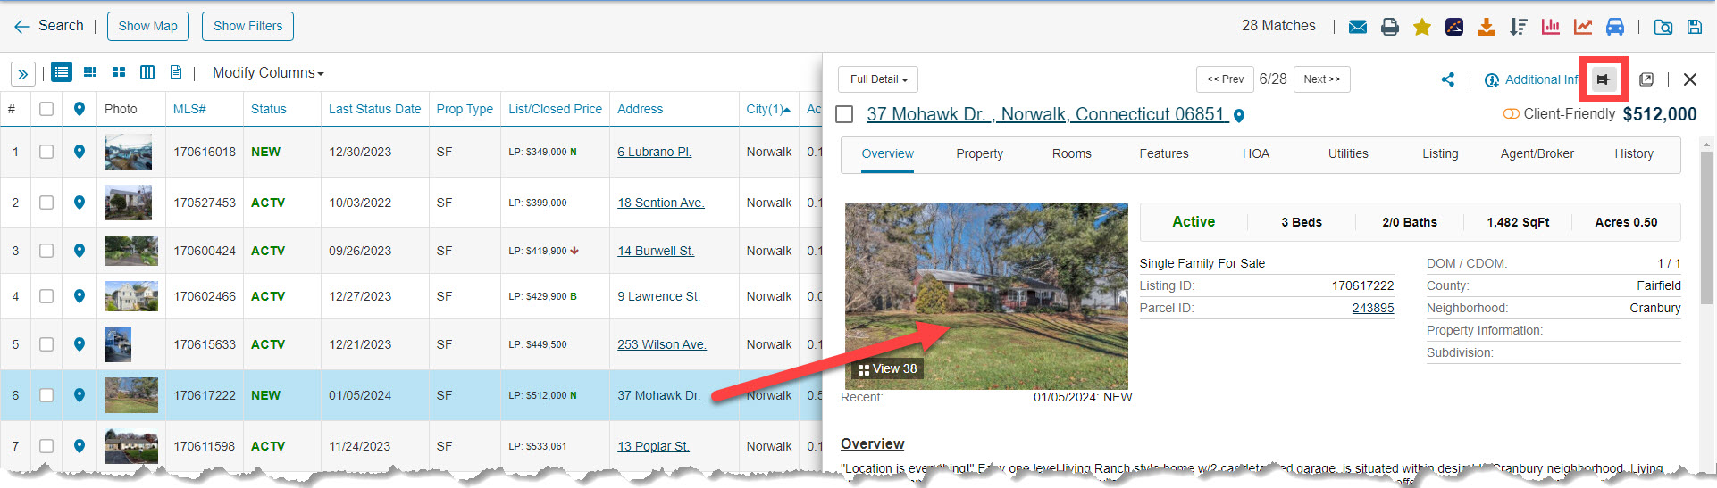This screenshot has width=1717, height=488.
Task: Check the box for 9 Lawrence St.
Action: point(46,296)
